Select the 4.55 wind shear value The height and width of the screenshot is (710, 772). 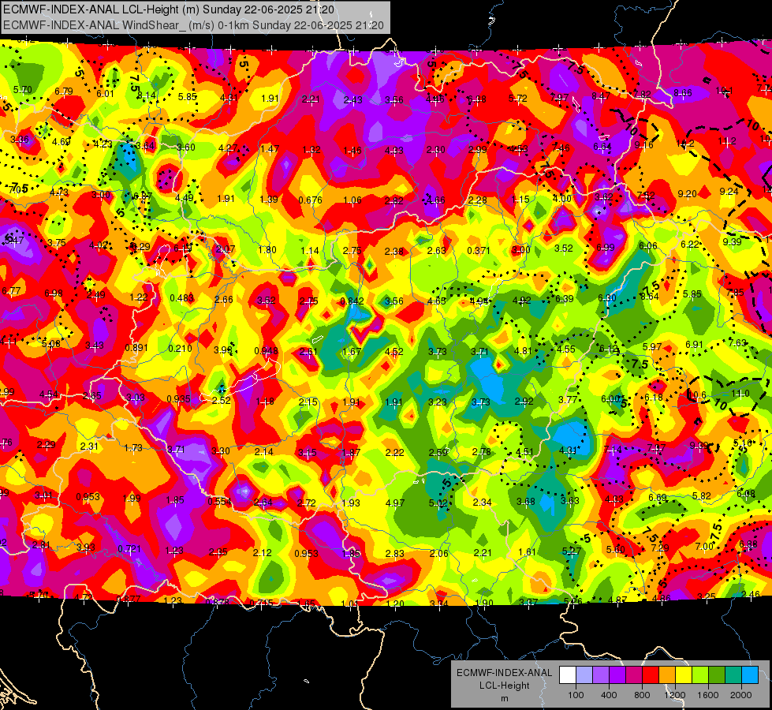566,349
